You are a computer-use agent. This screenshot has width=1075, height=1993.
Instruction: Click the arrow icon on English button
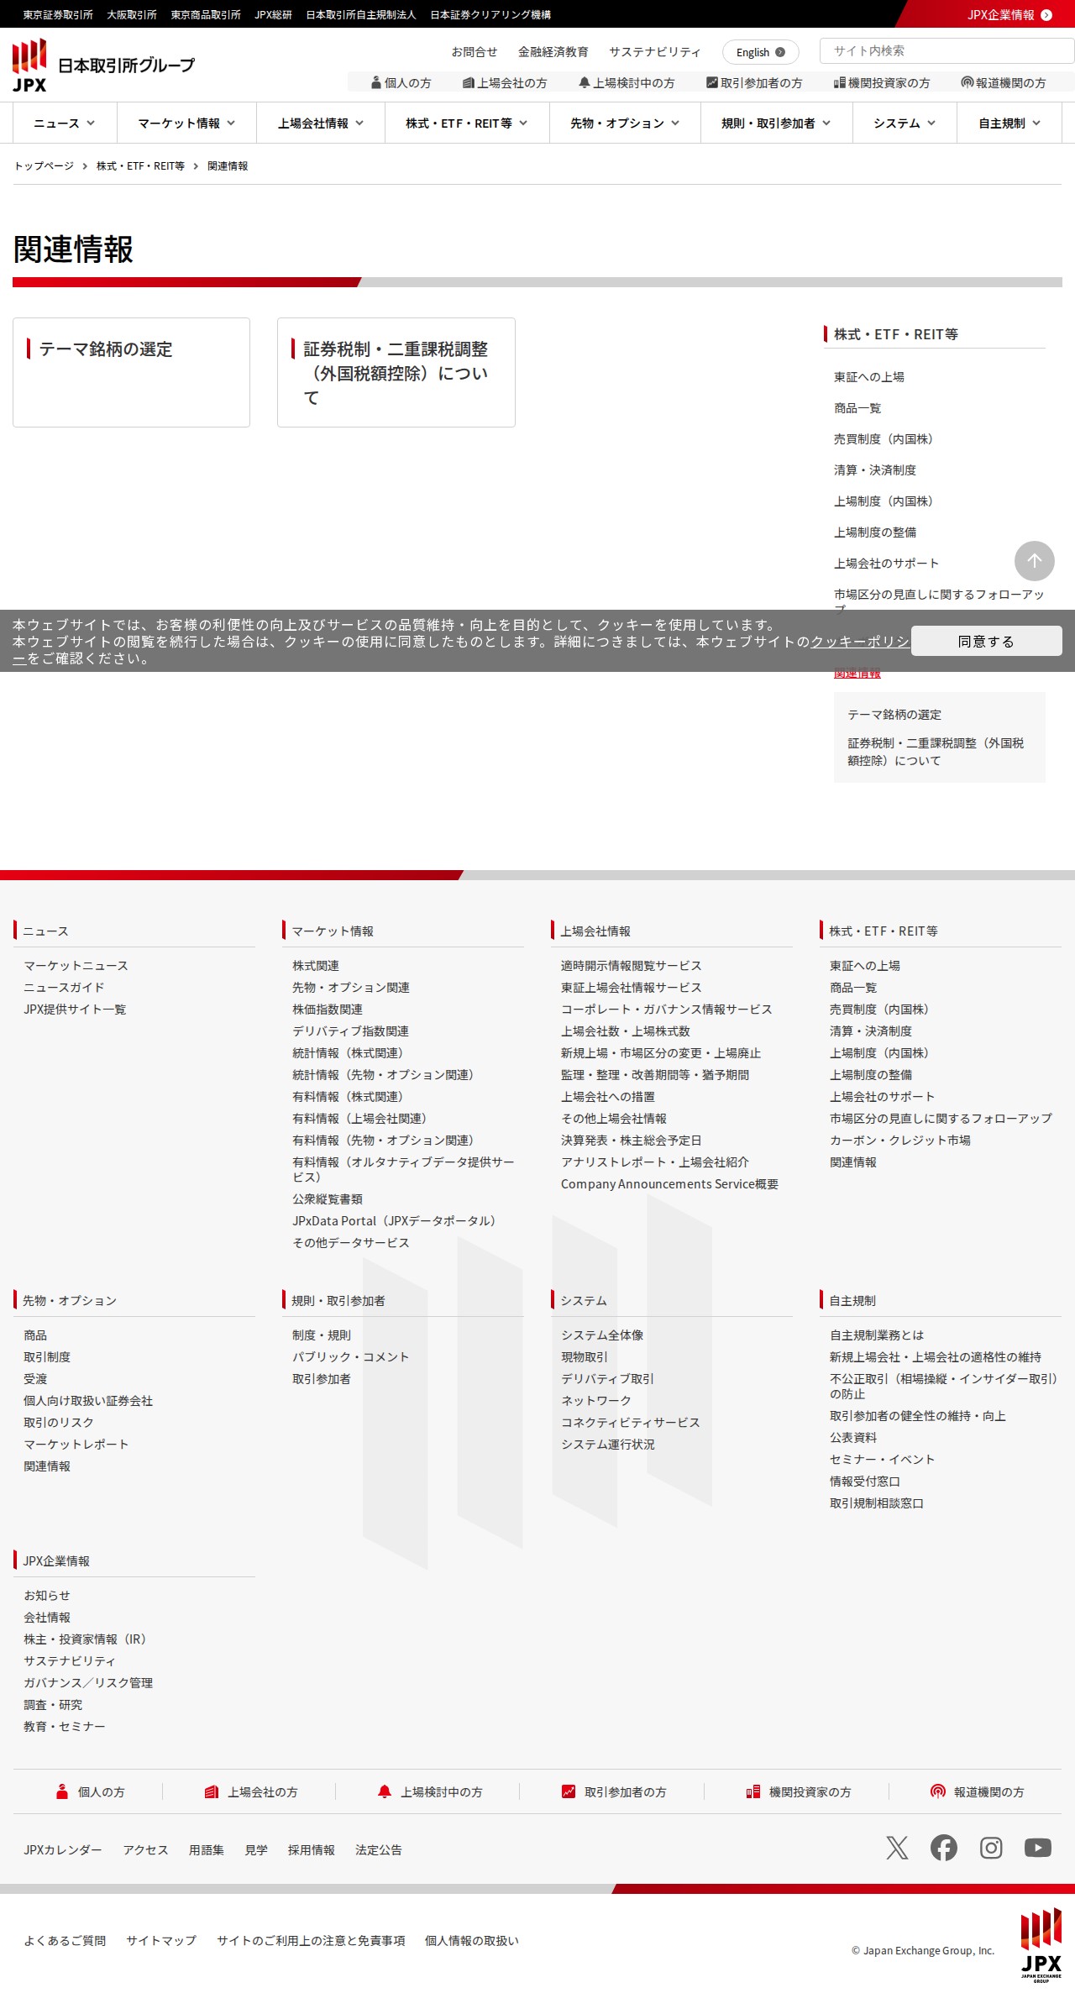coord(780,52)
